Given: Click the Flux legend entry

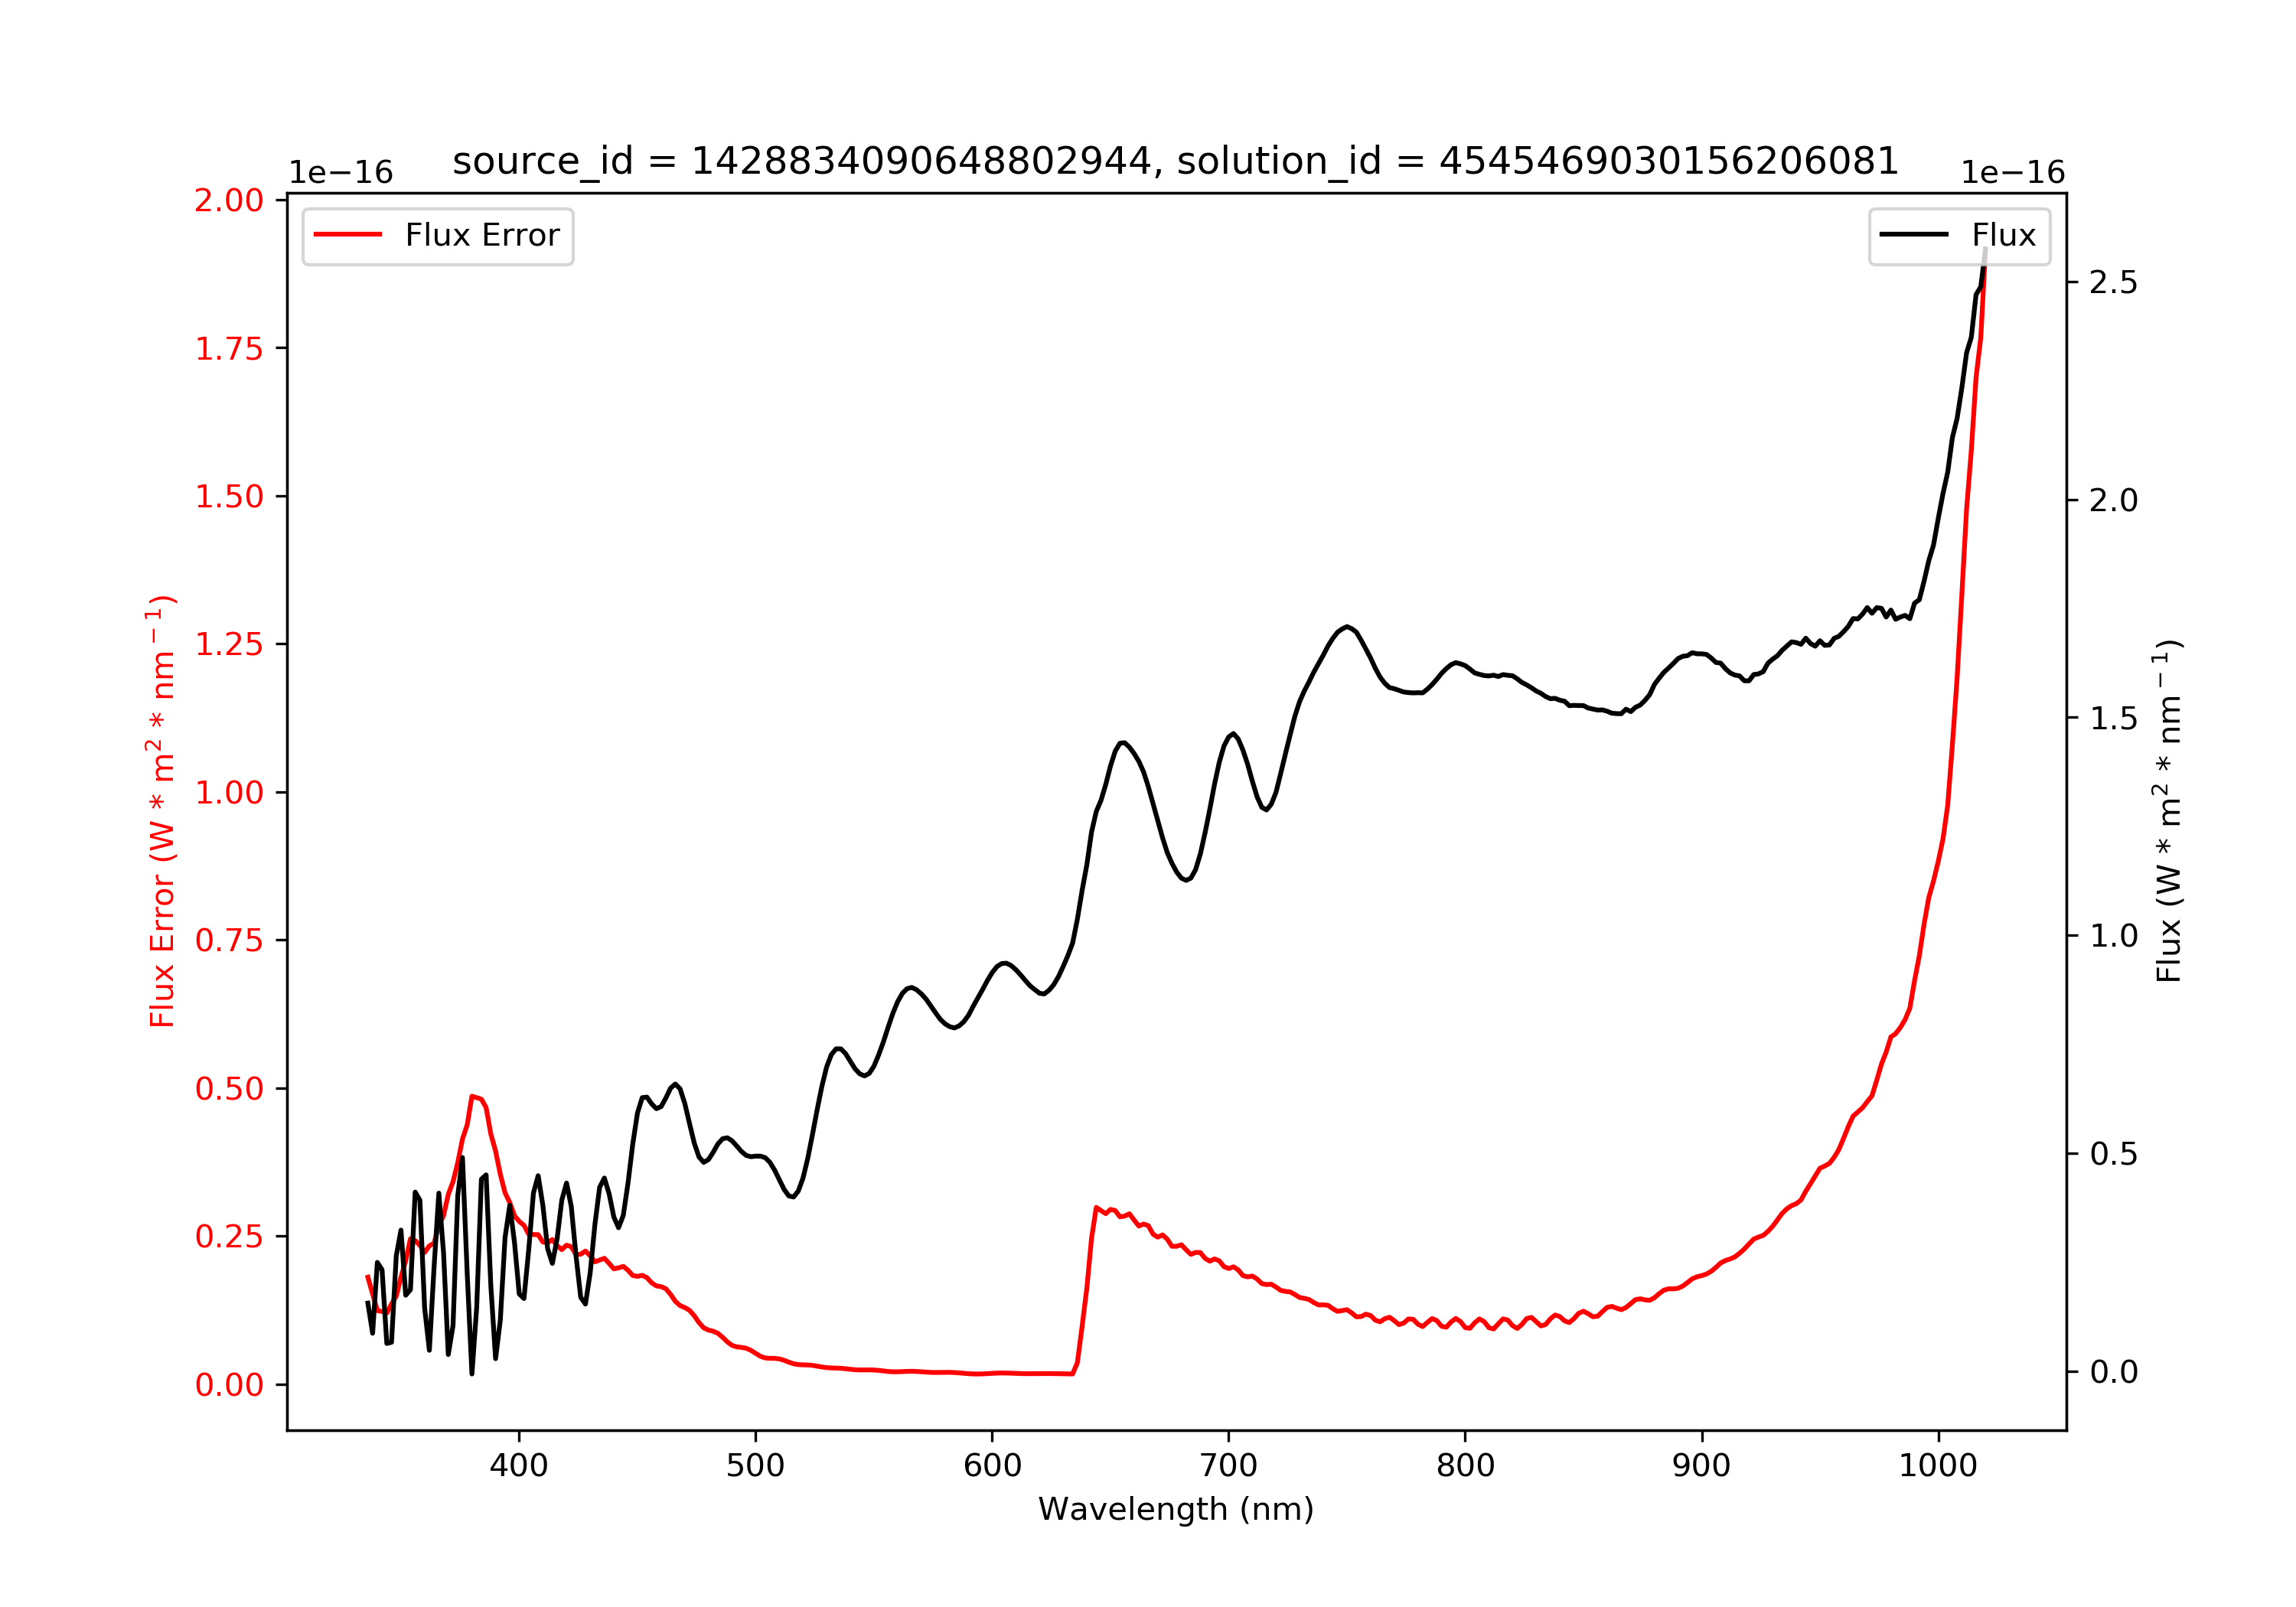Looking at the screenshot, I should click(x=1959, y=236).
